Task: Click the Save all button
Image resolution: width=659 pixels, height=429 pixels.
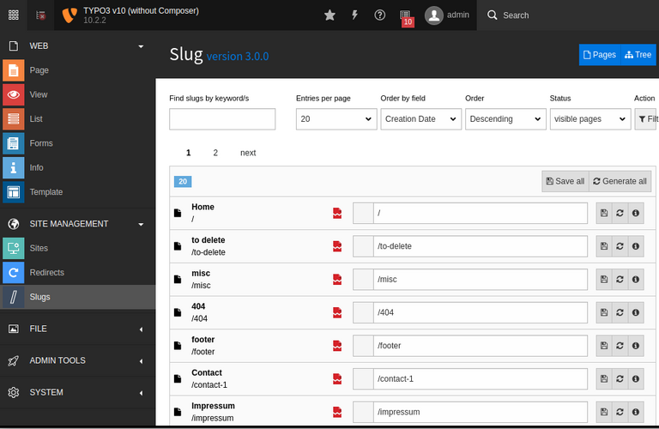Action: (x=565, y=181)
